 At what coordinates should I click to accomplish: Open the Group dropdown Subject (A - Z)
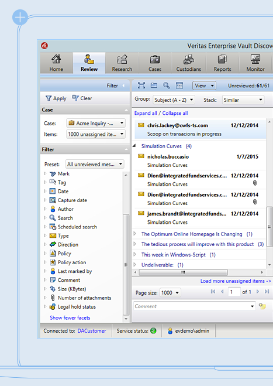[x=174, y=100]
